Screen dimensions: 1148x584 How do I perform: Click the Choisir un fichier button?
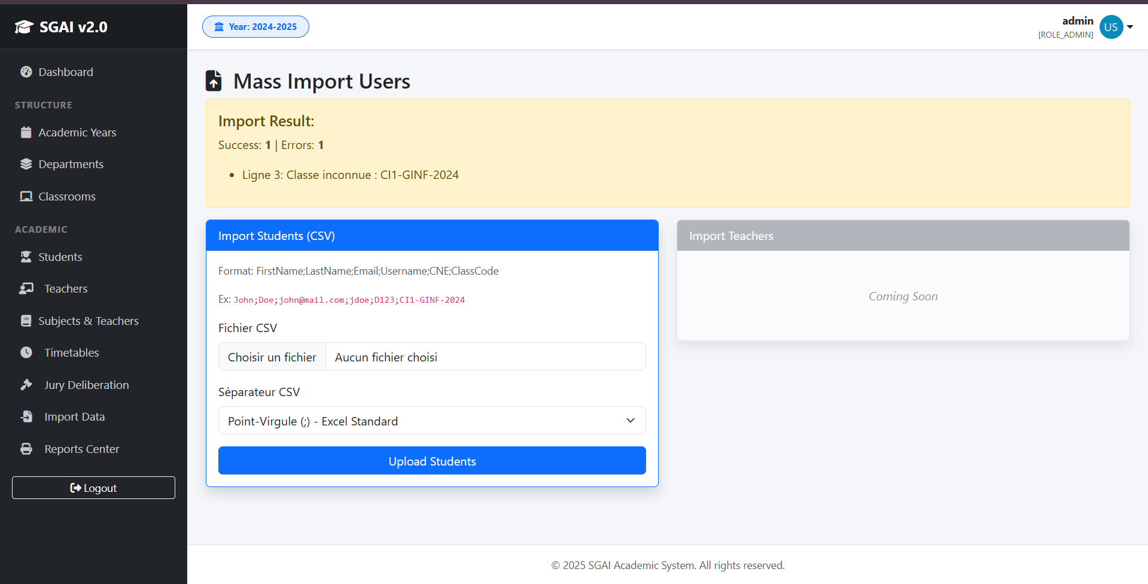(x=272, y=357)
